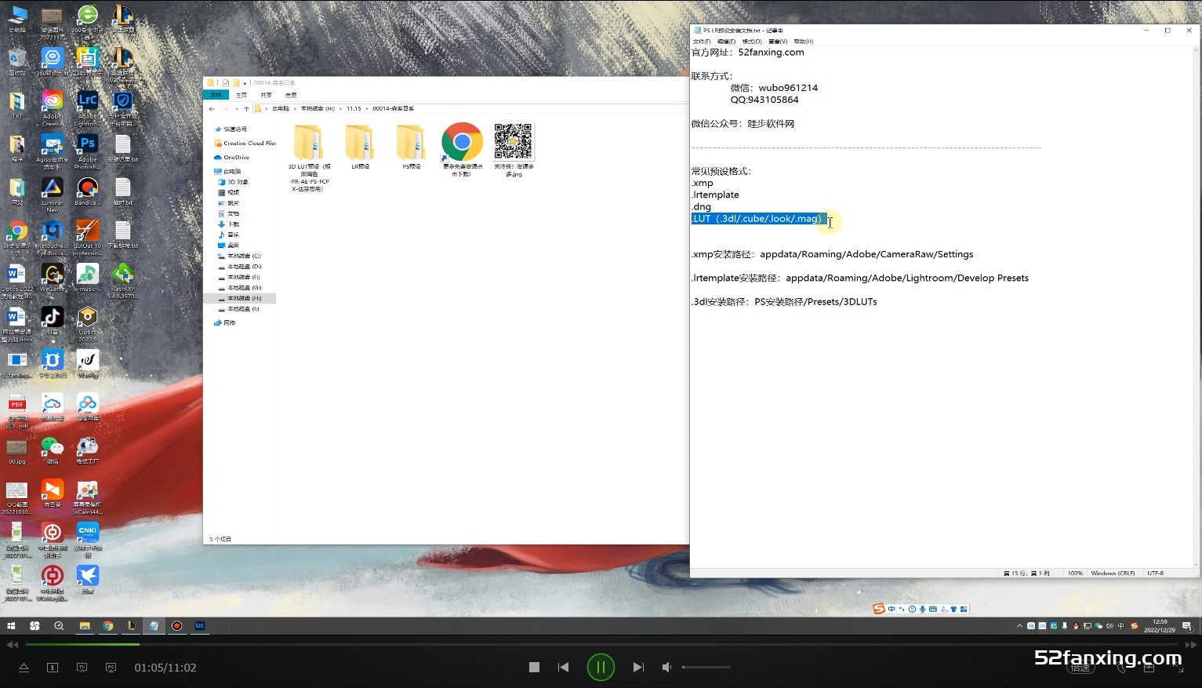Open the Agiso auto-delivery assistant shortcut

coord(52,151)
